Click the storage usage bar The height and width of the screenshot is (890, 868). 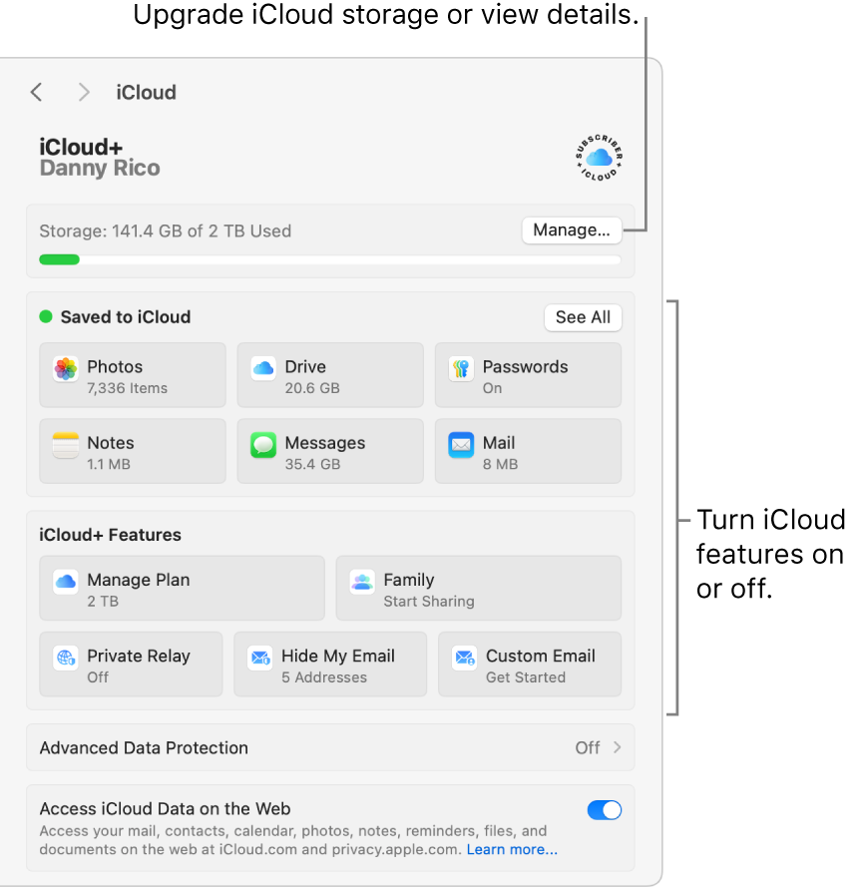pos(329,260)
